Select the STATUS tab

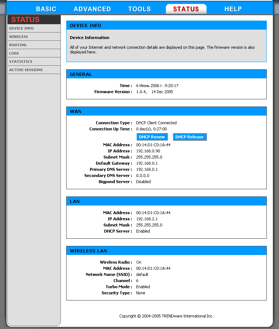186,9
